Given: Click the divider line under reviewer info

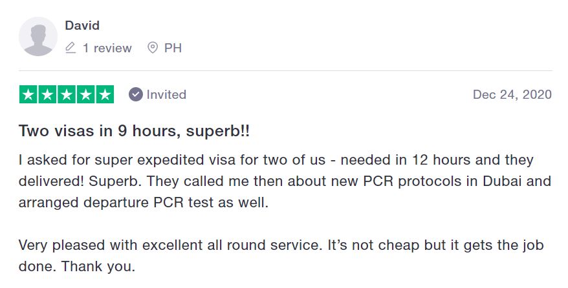Looking at the screenshot, I should (285, 70).
